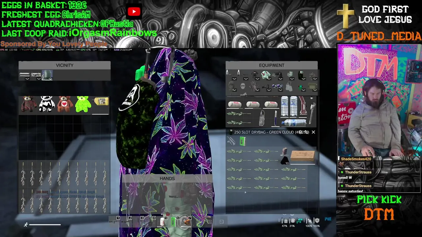Select hotbar slot 5 pill bottle

point(162,222)
